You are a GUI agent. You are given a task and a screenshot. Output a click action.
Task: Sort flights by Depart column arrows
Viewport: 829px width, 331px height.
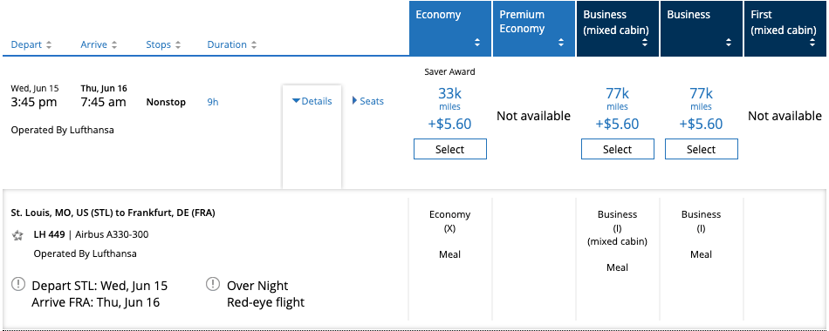(49, 45)
